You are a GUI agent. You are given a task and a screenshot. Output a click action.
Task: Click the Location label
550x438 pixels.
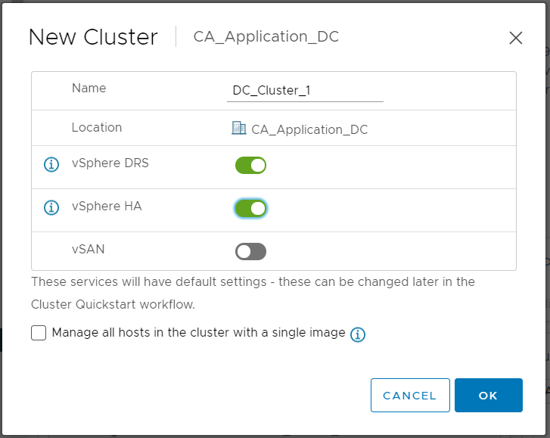pyautogui.click(x=97, y=127)
